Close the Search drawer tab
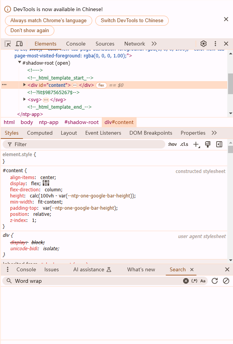This screenshot has width=233, height=344. pos(192,269)
